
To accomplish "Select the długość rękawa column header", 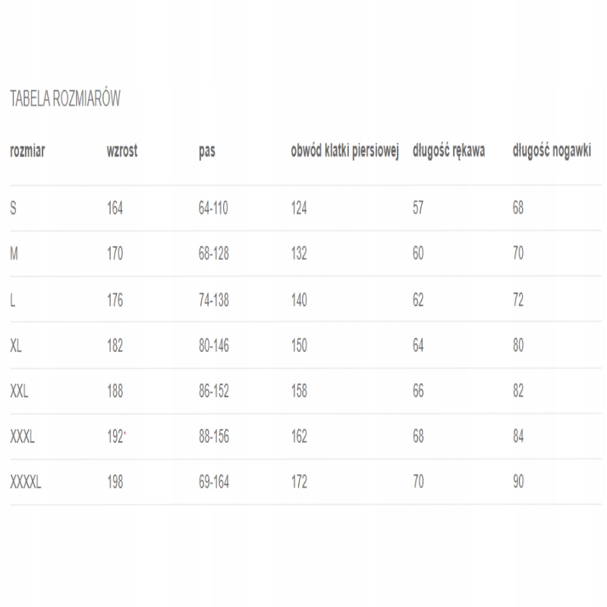I will (448, 150).
